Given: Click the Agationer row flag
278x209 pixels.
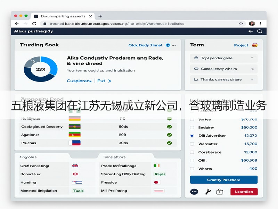Looking at the screenshot, I should pos(74,135).
